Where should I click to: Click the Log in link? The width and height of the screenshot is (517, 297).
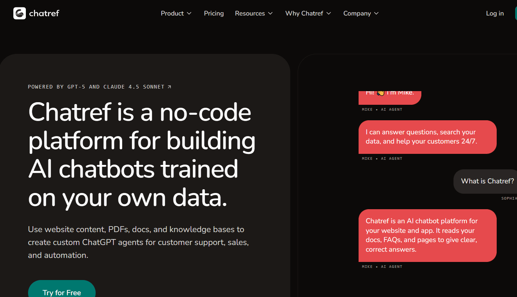click(494, 14)
